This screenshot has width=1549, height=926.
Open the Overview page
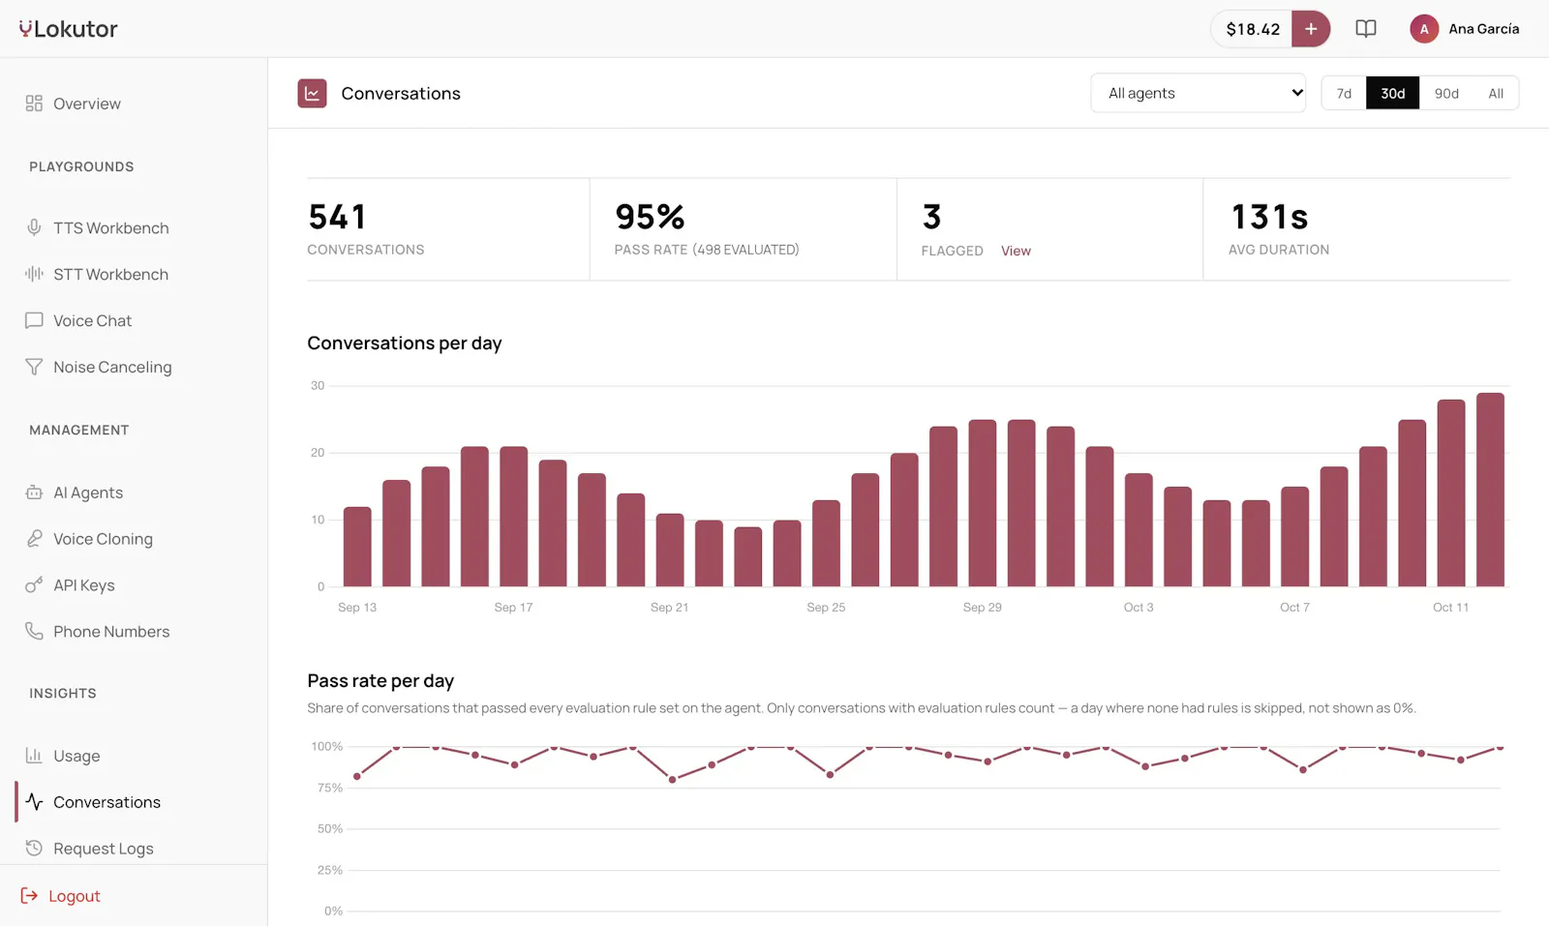87,104
